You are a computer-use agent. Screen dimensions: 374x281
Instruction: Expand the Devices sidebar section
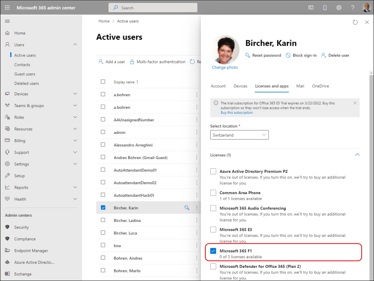(x=75, y=94)
